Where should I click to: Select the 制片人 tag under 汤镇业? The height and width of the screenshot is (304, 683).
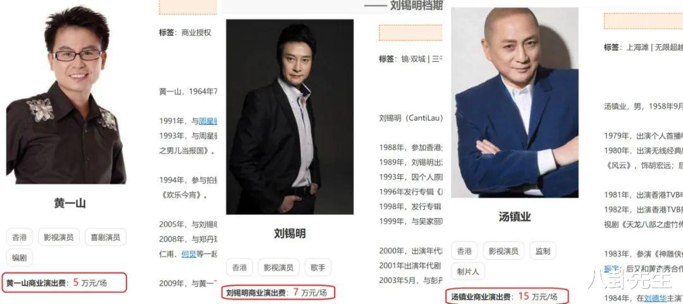(468, 271)
